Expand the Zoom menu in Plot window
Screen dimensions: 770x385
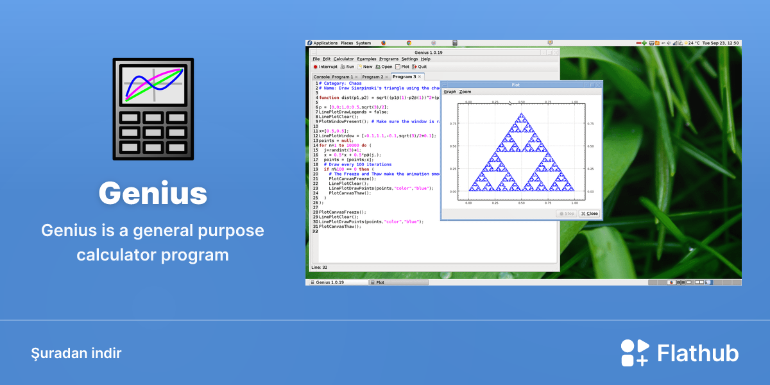click(465, 92)
